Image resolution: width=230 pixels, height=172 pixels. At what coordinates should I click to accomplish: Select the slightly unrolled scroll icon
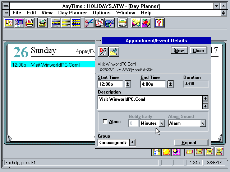tap(199, 152)
